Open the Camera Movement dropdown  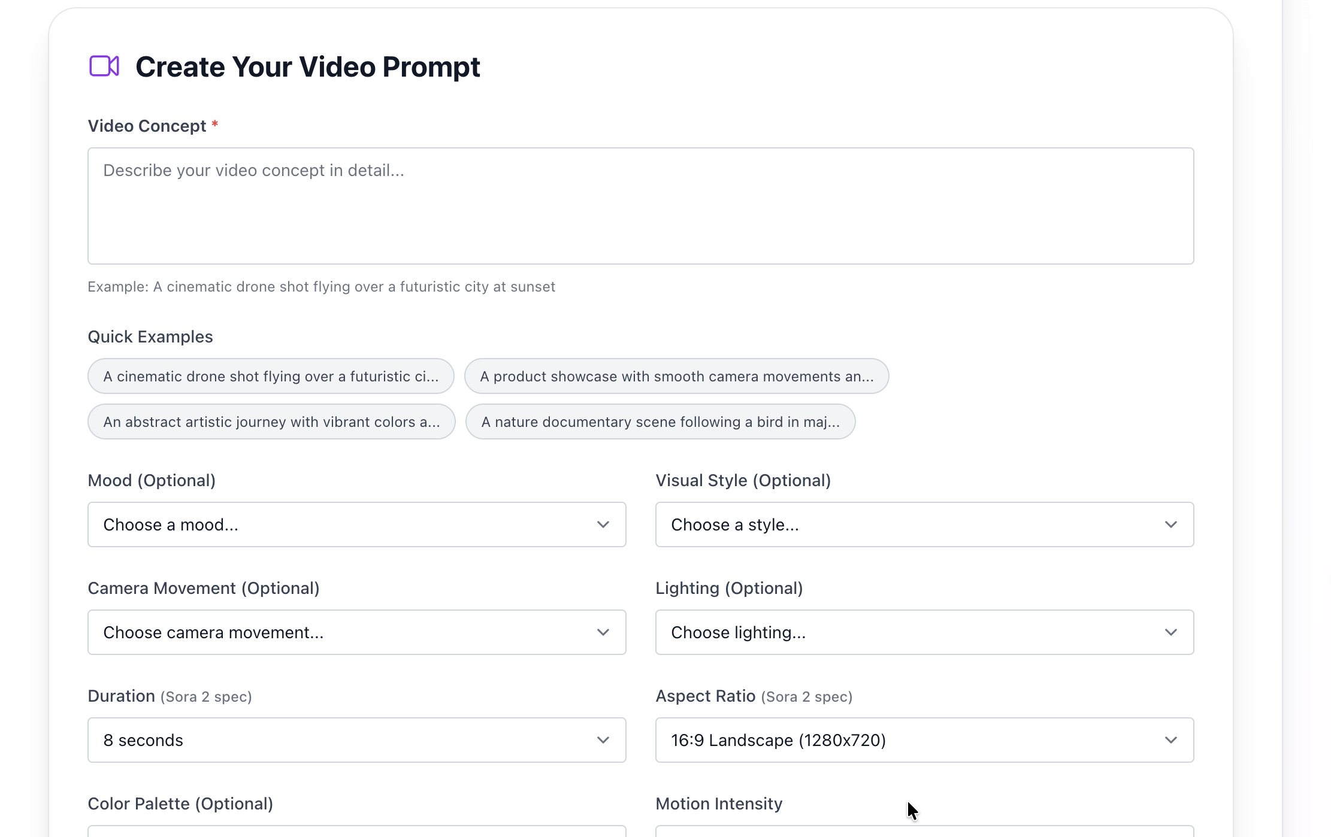(x=356, y=632)
